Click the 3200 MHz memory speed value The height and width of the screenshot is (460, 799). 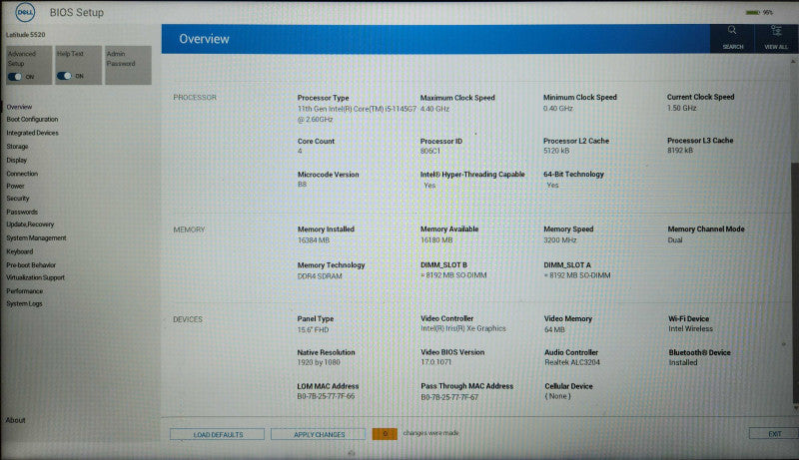pyautogui.click(x=560, y=240)
